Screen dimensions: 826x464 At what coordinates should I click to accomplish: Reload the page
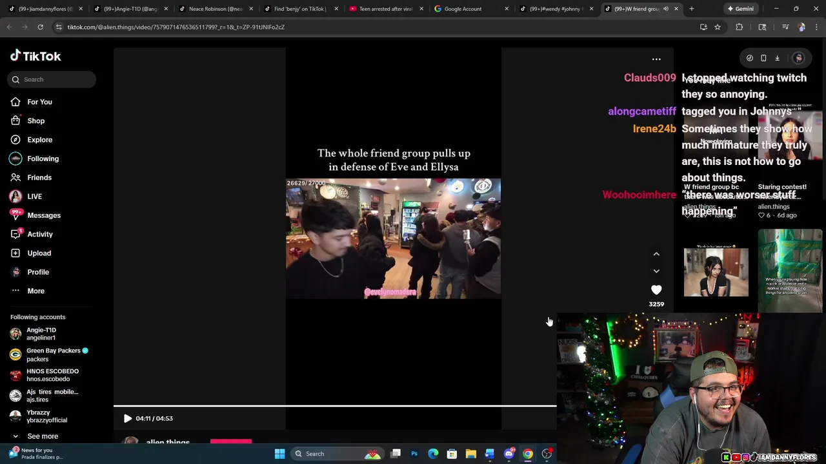point(40,27)
